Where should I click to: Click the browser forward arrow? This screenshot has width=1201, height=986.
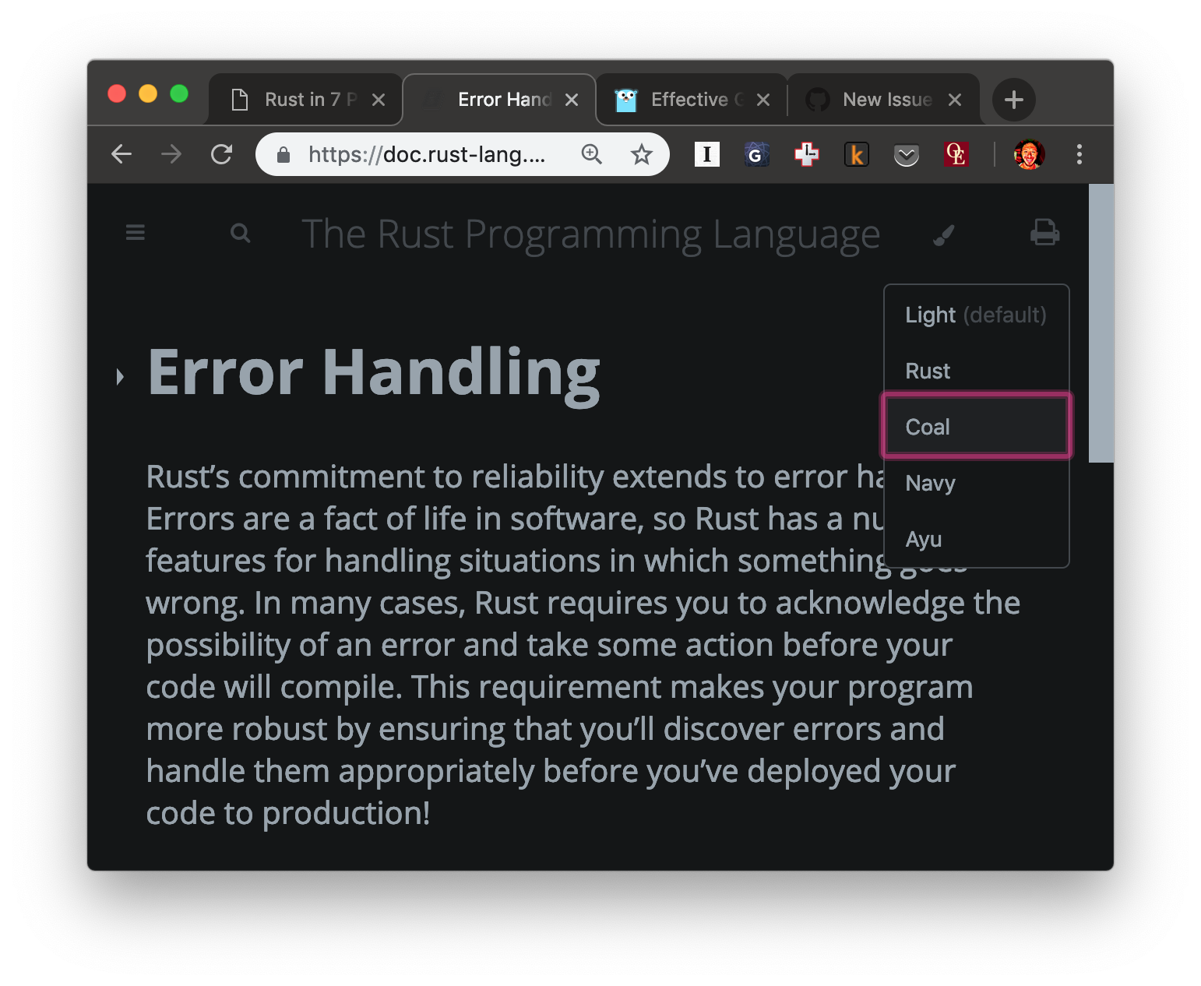tap(171, 154)
